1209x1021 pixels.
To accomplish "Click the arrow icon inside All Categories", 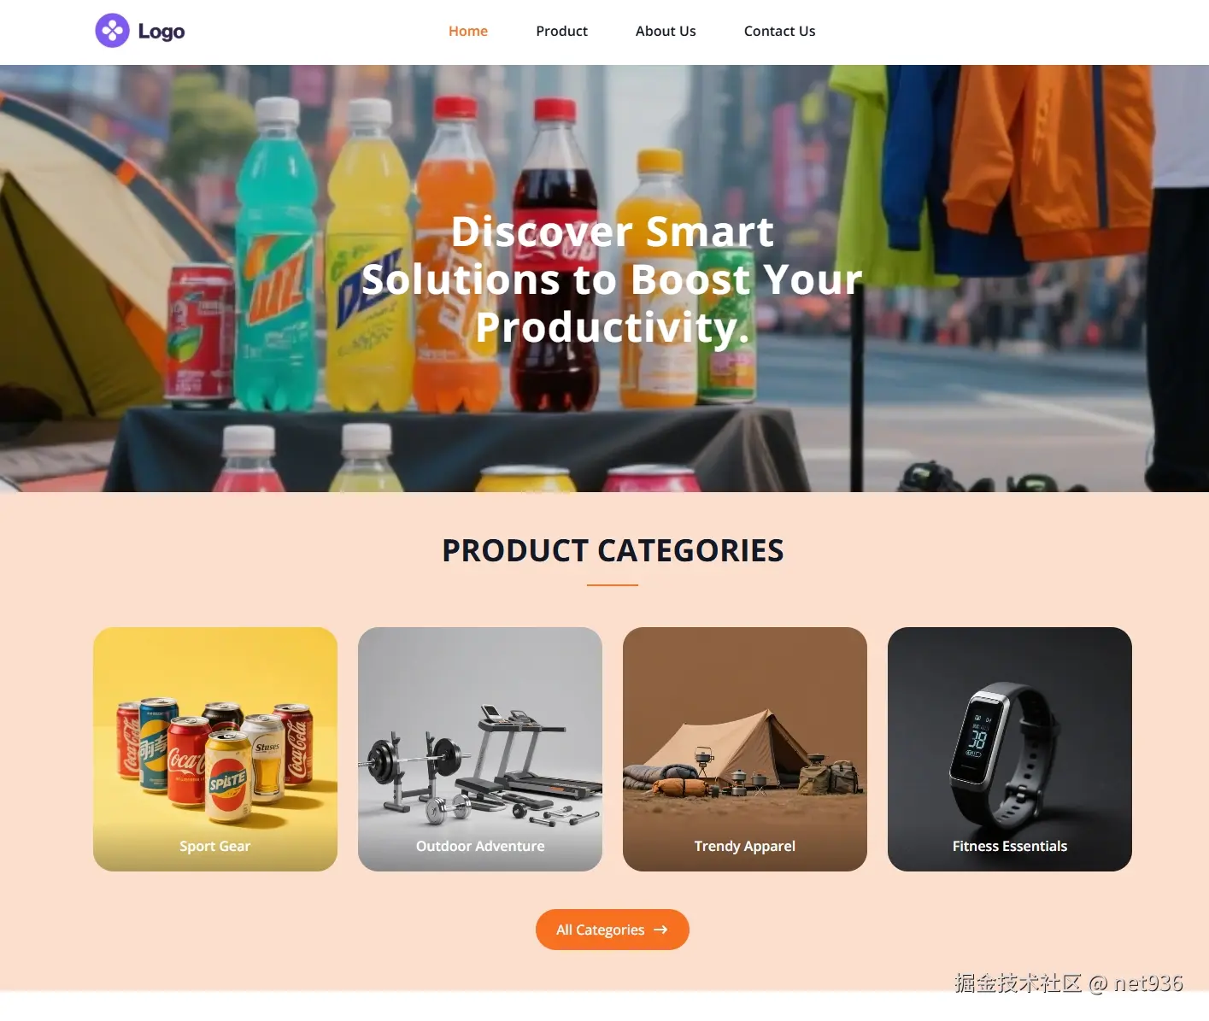I will click(x=660, y=930).
